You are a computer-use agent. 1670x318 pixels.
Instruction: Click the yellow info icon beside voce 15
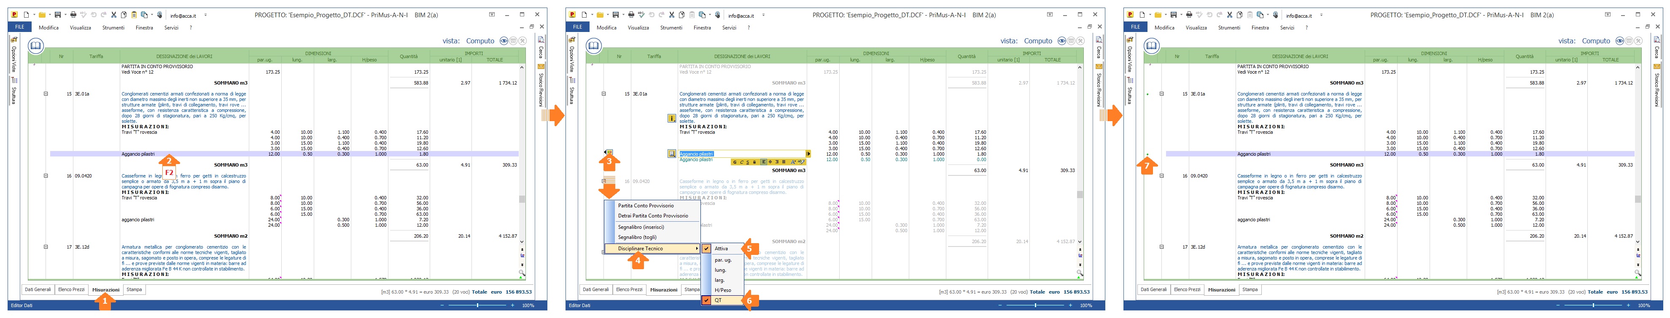coord(672,118)
